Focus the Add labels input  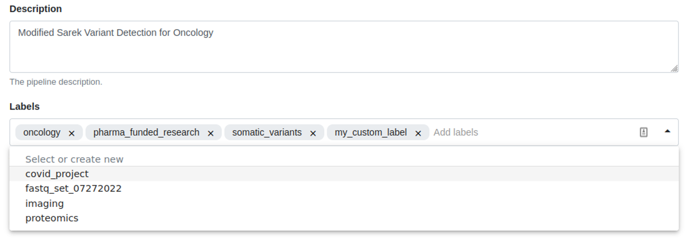(x=530, y=132)
